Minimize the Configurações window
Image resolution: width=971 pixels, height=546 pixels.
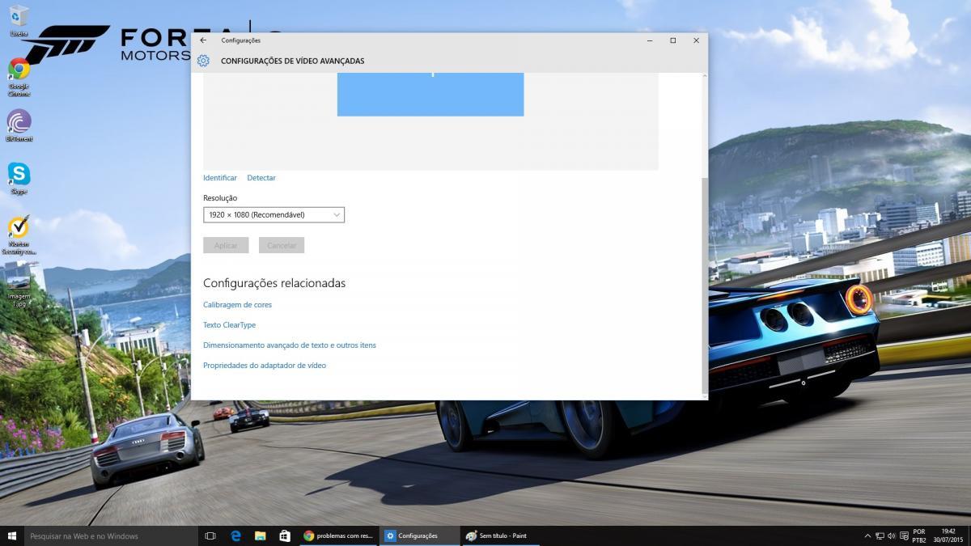coord(649,40)
